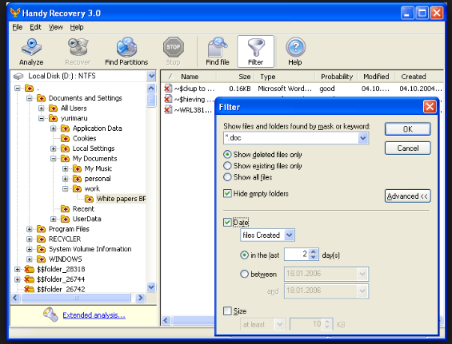The image size is (452, 344).
Task: Uncheck Hide empty folders
Action: point(227,194)
